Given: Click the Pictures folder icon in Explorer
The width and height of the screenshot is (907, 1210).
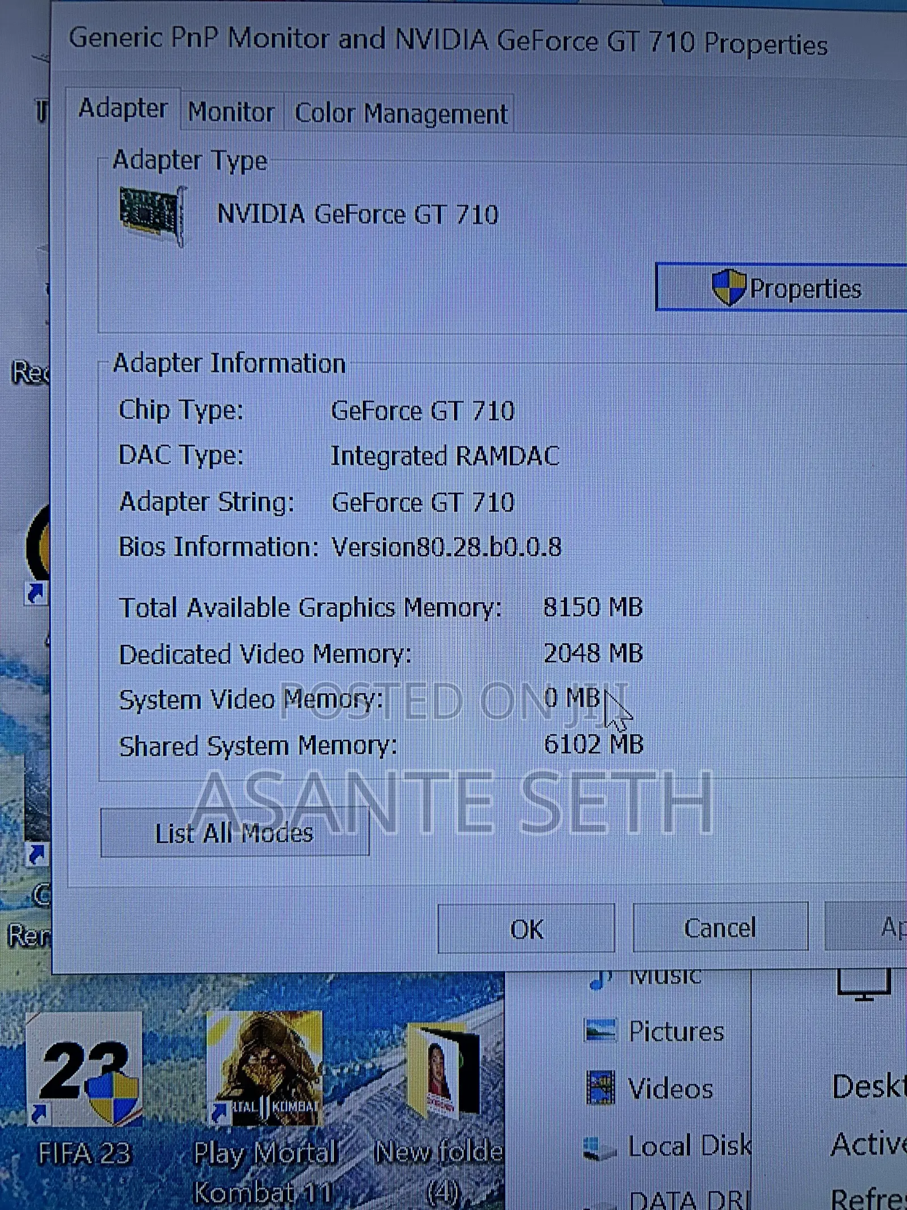Looking at the screenshot, I should click(600, 1030).
